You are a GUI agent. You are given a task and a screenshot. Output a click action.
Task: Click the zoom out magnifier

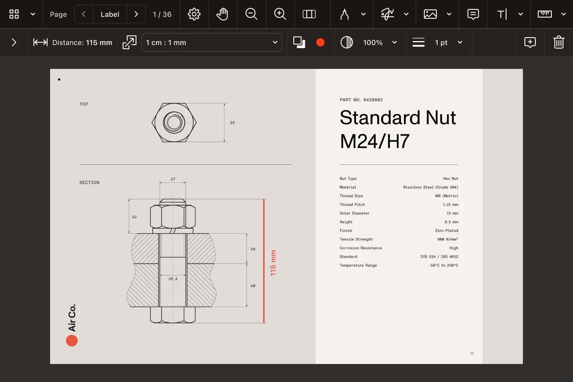pyautogui.click(x=251, y=14)
